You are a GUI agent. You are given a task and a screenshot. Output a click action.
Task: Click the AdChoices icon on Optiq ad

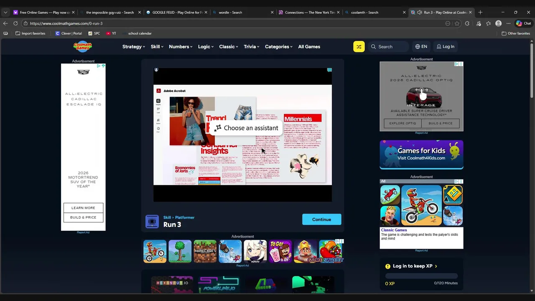[x=457, y=64]
